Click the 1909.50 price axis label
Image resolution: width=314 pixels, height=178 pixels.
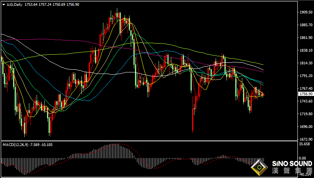click(306, 12)
